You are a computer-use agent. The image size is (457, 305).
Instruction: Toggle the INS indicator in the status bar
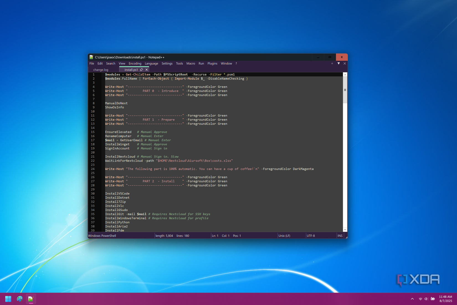(x=340, y=235)
